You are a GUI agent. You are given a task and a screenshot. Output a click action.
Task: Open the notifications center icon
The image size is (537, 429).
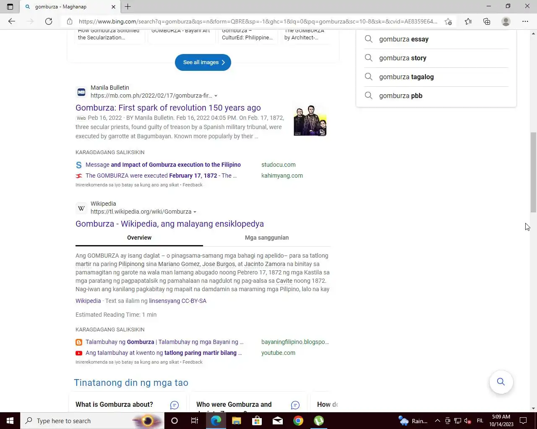point(523,421)
